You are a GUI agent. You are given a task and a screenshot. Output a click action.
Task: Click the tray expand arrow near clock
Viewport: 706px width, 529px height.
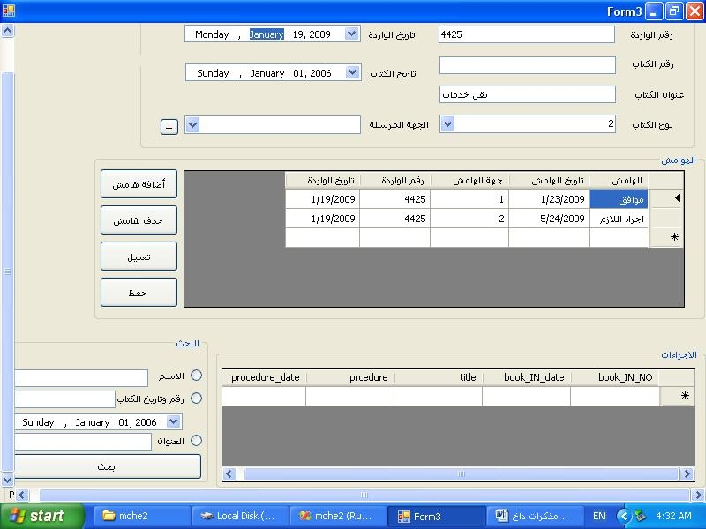[x=624, y=516]
